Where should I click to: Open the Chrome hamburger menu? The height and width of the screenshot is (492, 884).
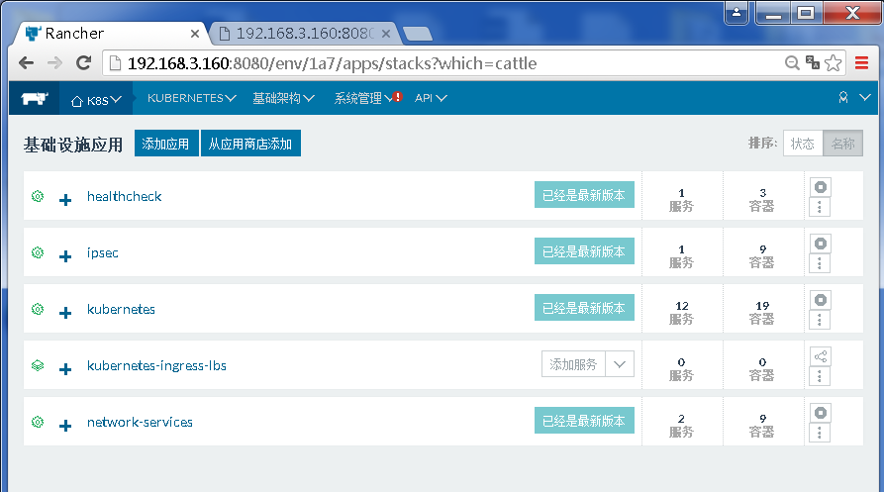(x=861, y=62)
